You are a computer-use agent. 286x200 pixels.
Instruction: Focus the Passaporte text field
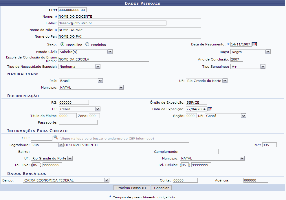(x=78, y=122)
